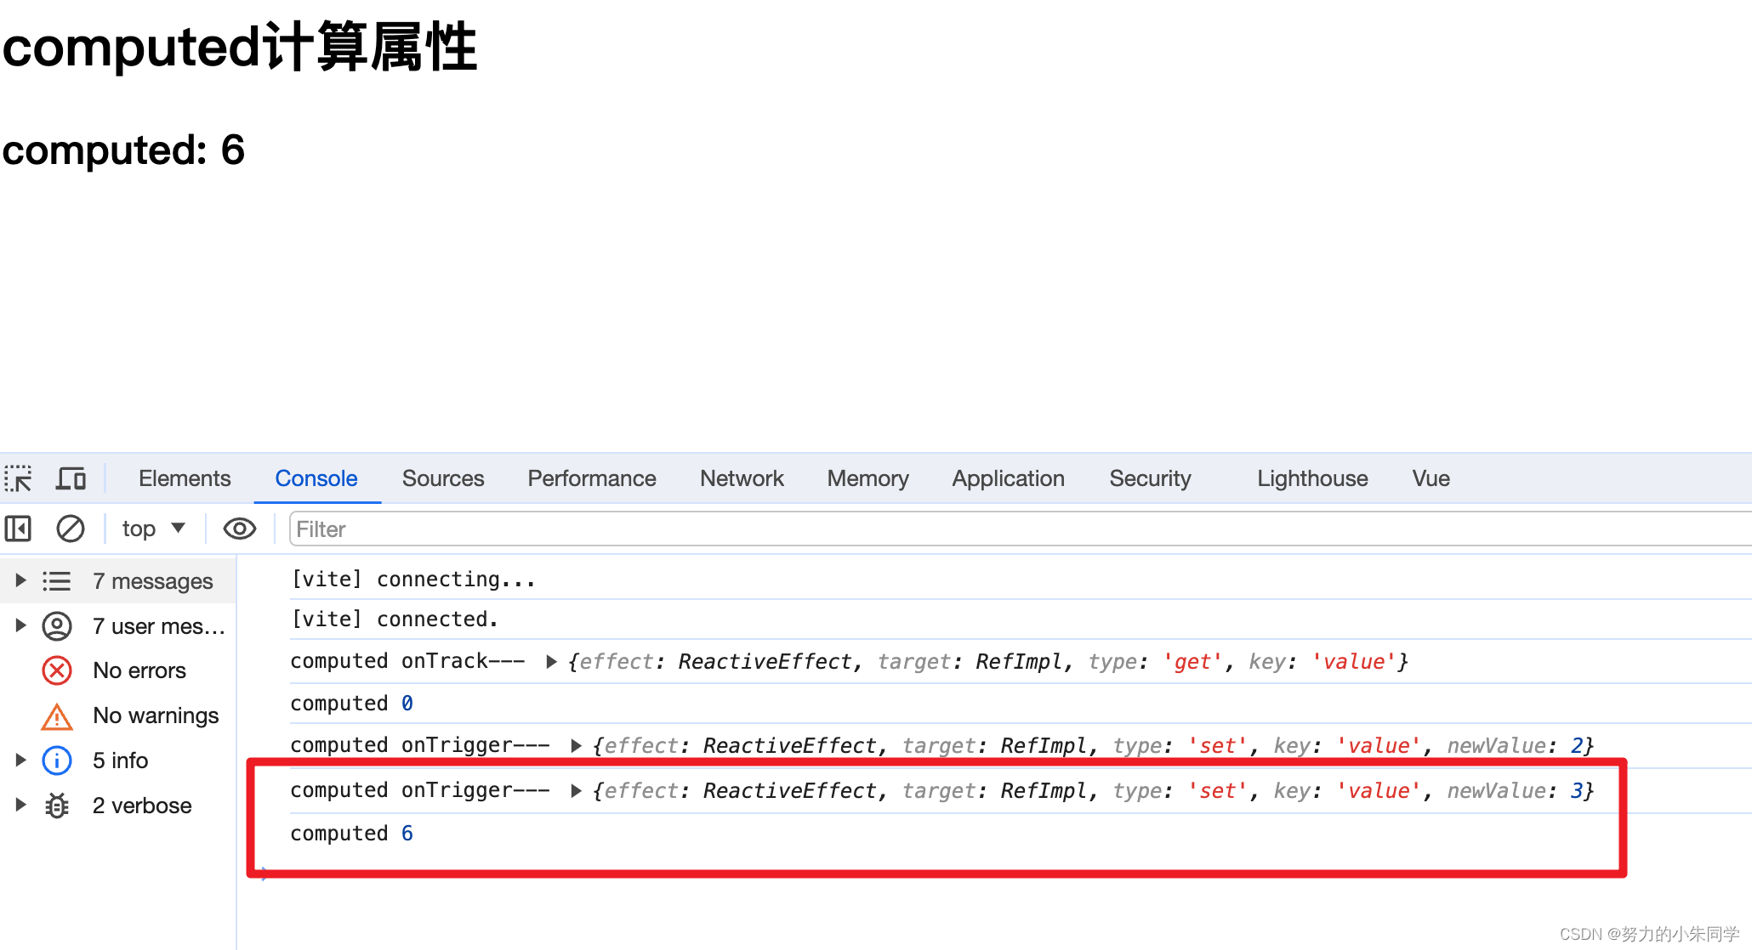The image size is (1752, 950).
Task: Switch to the Elements tab
Action: pos(185,478)
